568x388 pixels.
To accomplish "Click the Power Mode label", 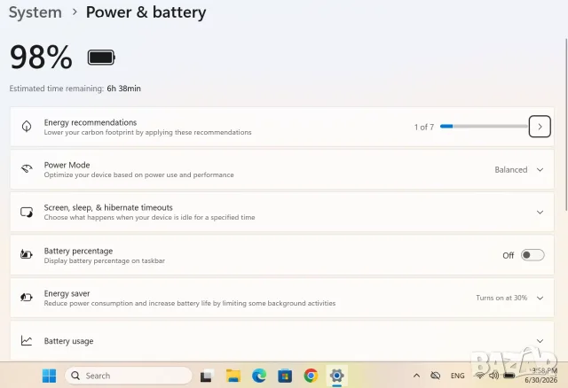I will click(67, 165).
